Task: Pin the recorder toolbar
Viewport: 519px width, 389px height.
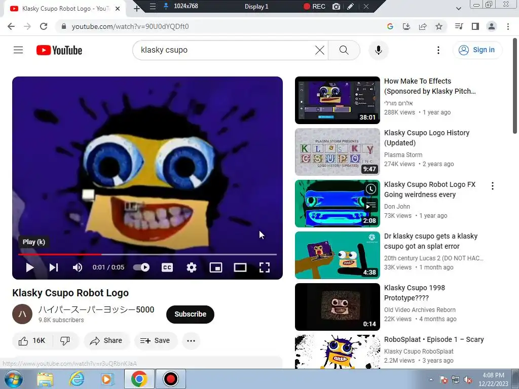Action: 166,6
